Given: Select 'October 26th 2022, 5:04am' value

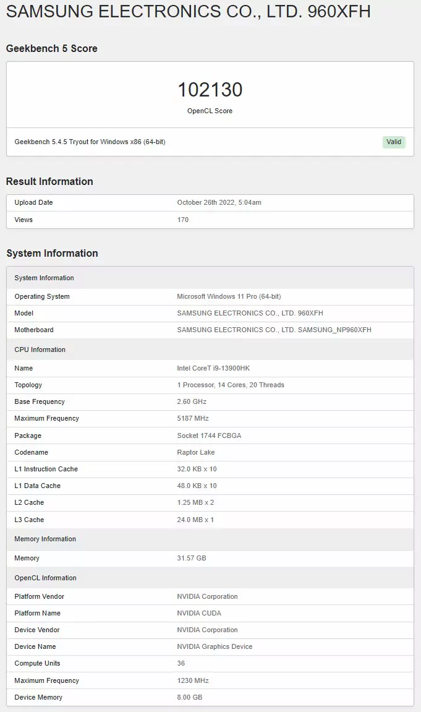Looking at the screenshot, I should coord(219,202).
